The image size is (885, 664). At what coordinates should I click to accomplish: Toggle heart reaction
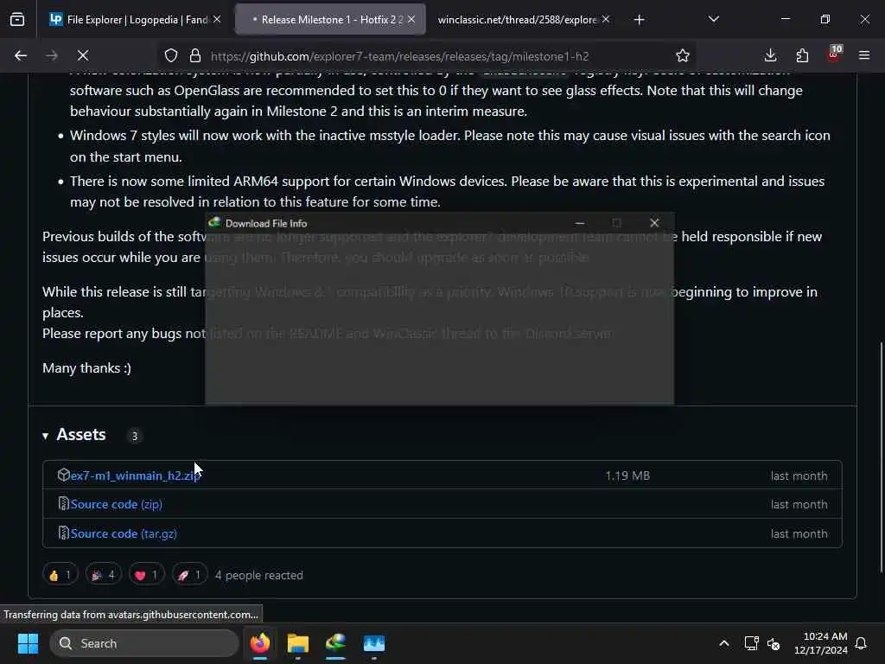tap(146, 575)
